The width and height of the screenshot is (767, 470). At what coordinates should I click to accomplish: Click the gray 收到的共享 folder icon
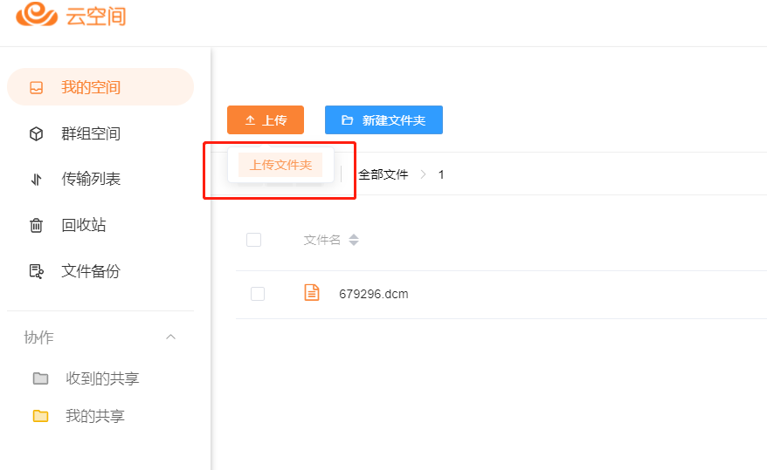40,378
